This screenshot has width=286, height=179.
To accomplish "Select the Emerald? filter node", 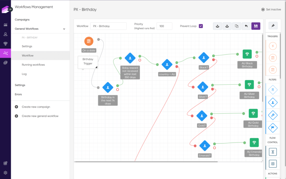I will coord(205,145).
